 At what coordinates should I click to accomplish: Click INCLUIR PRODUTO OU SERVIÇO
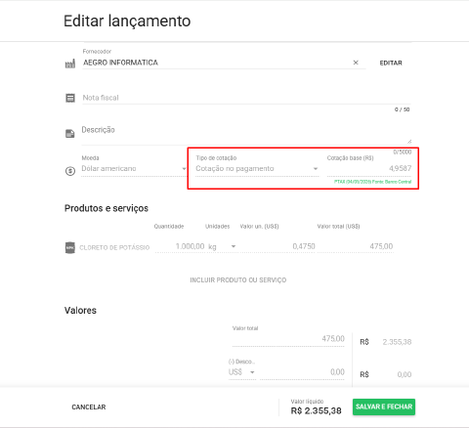tap(238, 280)
